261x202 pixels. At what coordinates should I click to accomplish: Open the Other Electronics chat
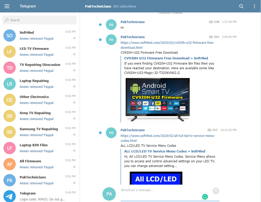[x=40, y=100]
